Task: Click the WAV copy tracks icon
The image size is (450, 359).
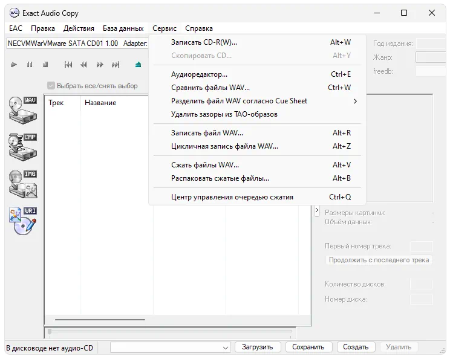Action: [23, 111]
